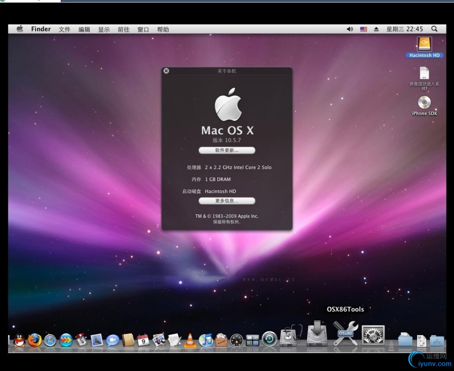Click the 星期三 22:45 clock
This screenshot has width=454, height=371.
(x=404, y=29)
